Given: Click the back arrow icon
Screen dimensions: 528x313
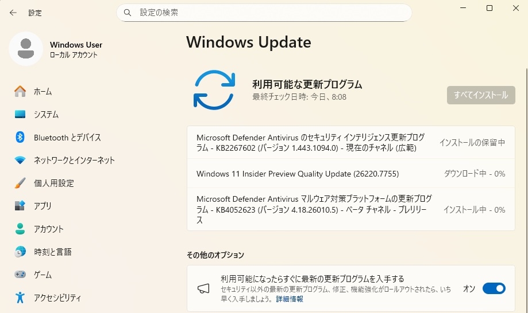Looking at the screenshot, I should pyautogui.click(x=13, y=13).
